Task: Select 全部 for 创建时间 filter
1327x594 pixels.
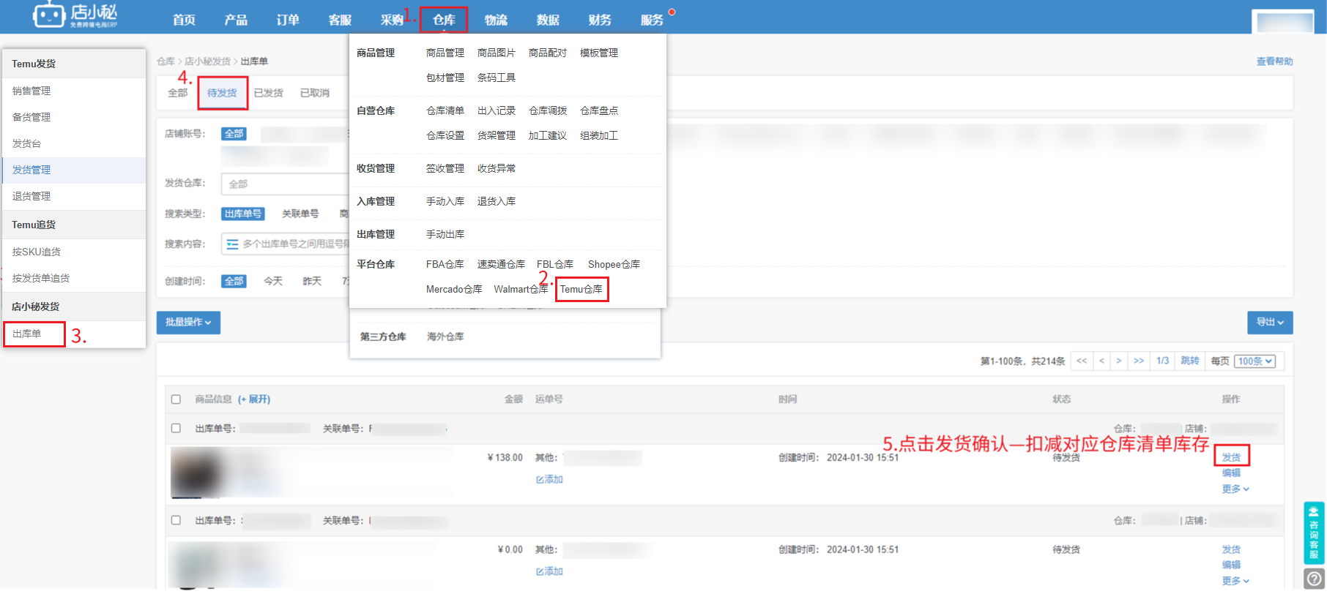Action: pyautogui.click(x=234, y=281)
